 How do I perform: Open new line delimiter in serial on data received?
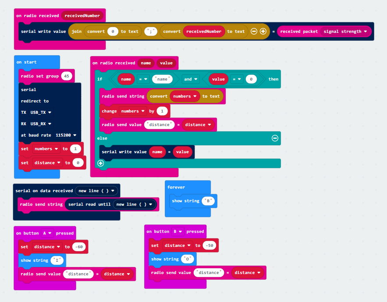click(x=96, y=190)
